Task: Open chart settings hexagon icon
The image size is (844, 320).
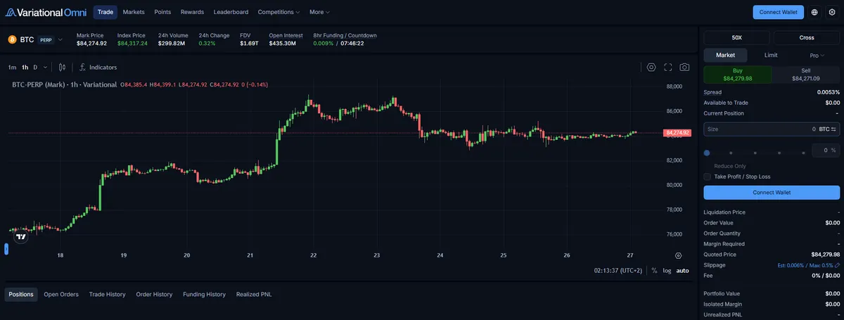Action: [651, 67]
